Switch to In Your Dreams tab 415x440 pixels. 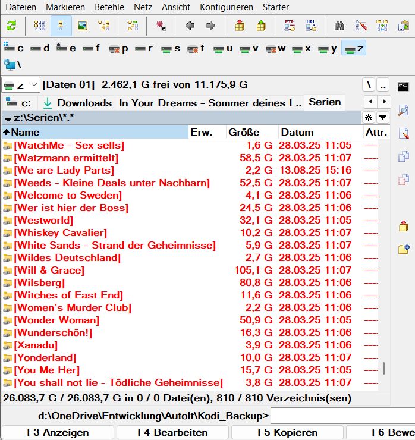[x=210, y=103]
